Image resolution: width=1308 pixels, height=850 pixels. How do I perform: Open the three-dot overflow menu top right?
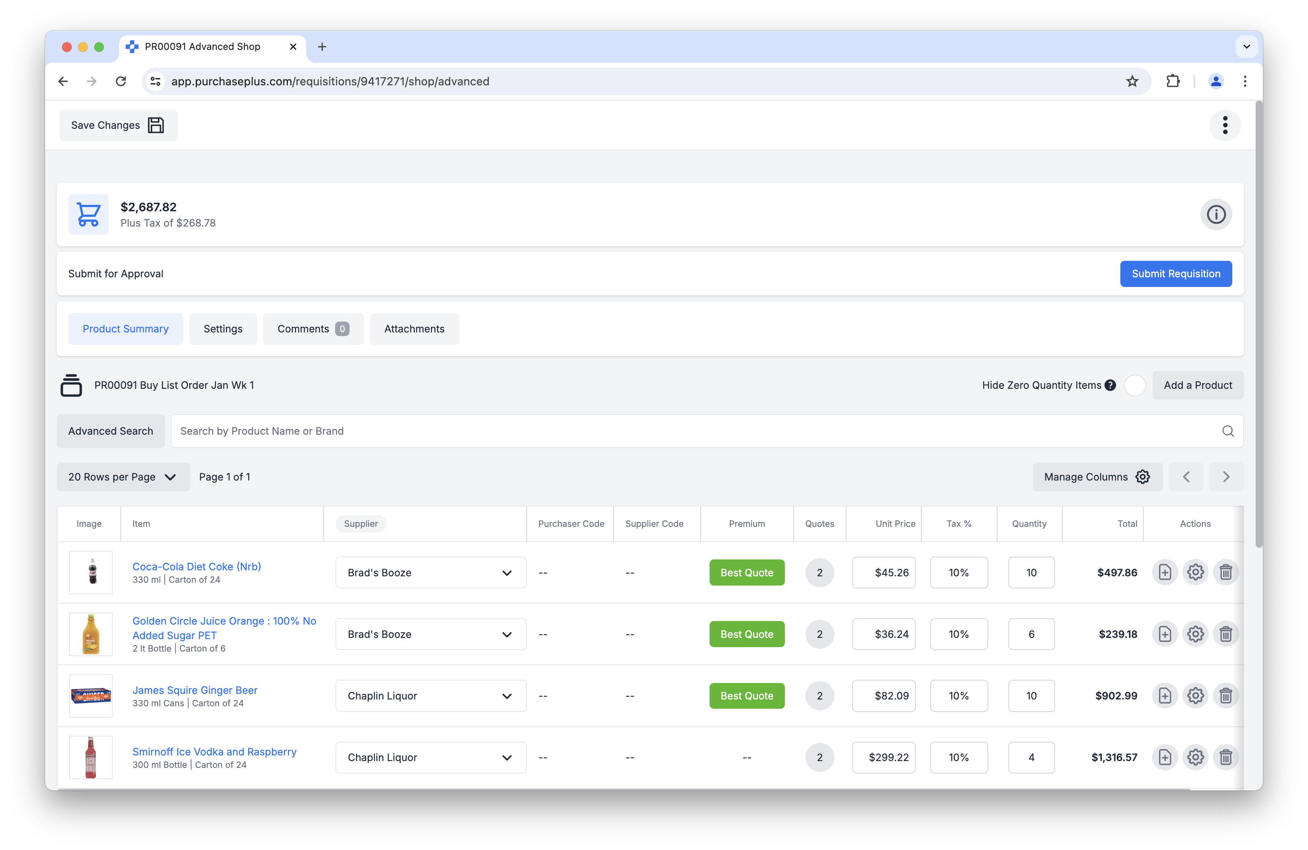tap(1225, 125)
